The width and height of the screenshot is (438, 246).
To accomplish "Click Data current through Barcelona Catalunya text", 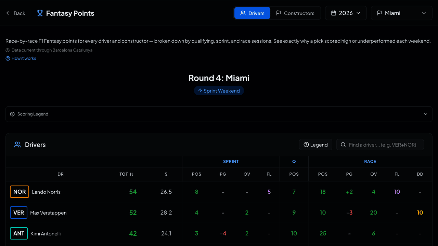I will [52, 50].
